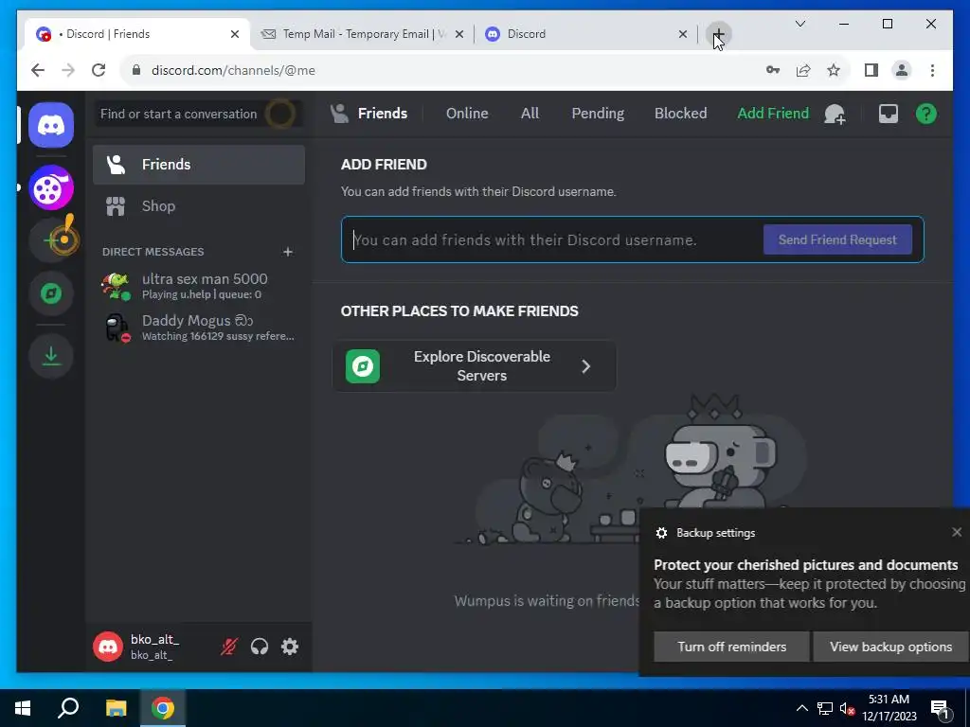
Task: Close the Temp Mail tab
Action: 459,35
